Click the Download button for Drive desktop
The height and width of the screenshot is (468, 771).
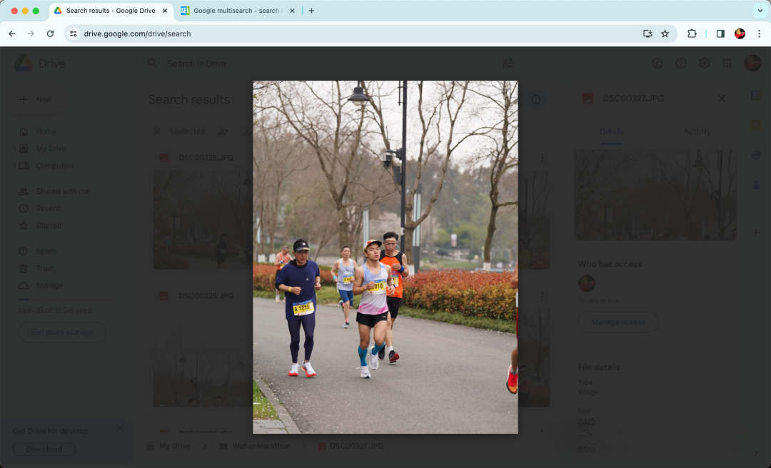point(44,449)
